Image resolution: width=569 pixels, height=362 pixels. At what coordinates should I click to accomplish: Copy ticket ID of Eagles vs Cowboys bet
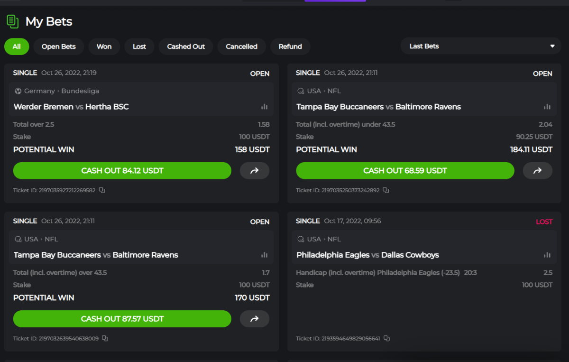pos(386,338)
